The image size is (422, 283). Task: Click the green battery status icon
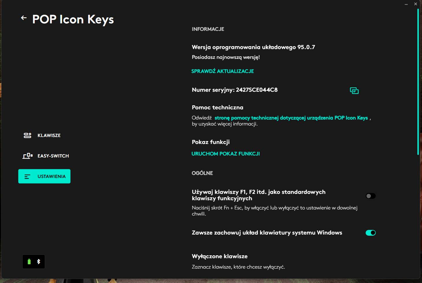pos(29,262)
